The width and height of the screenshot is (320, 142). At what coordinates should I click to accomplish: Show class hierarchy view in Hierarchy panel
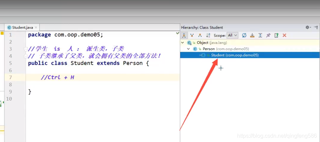click(184, 35)
